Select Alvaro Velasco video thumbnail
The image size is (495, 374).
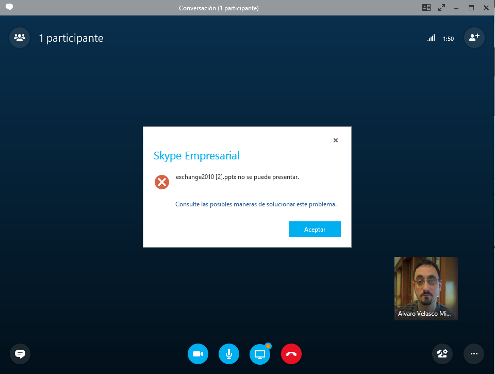click(426, 288)
